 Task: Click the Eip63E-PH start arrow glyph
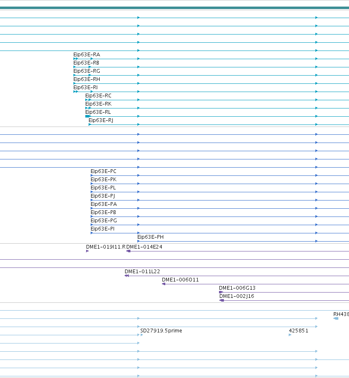[x=138, y=241]
